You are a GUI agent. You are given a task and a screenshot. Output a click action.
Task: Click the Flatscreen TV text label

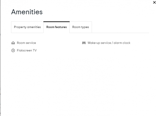coord(27,51)
